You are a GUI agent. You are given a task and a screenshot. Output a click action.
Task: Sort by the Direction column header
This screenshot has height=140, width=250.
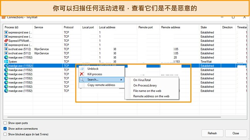(228, 27)
